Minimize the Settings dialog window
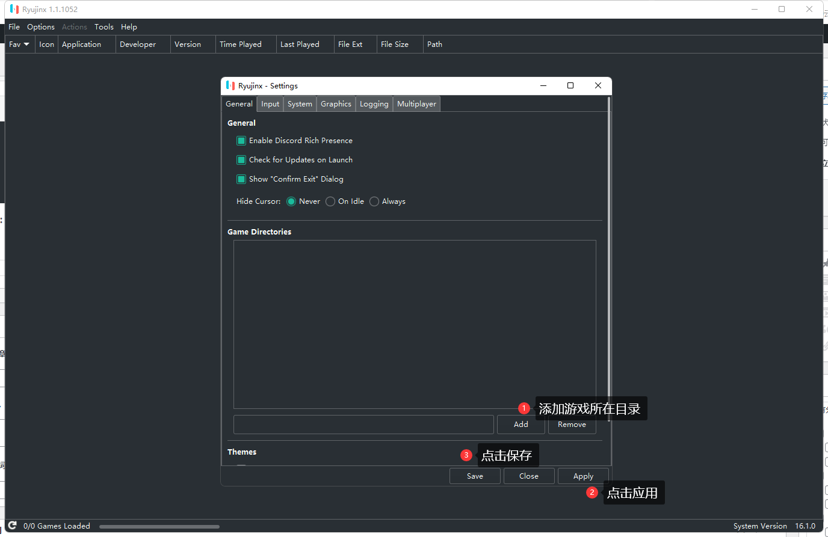828x537 pixels. tap(543, 85)
